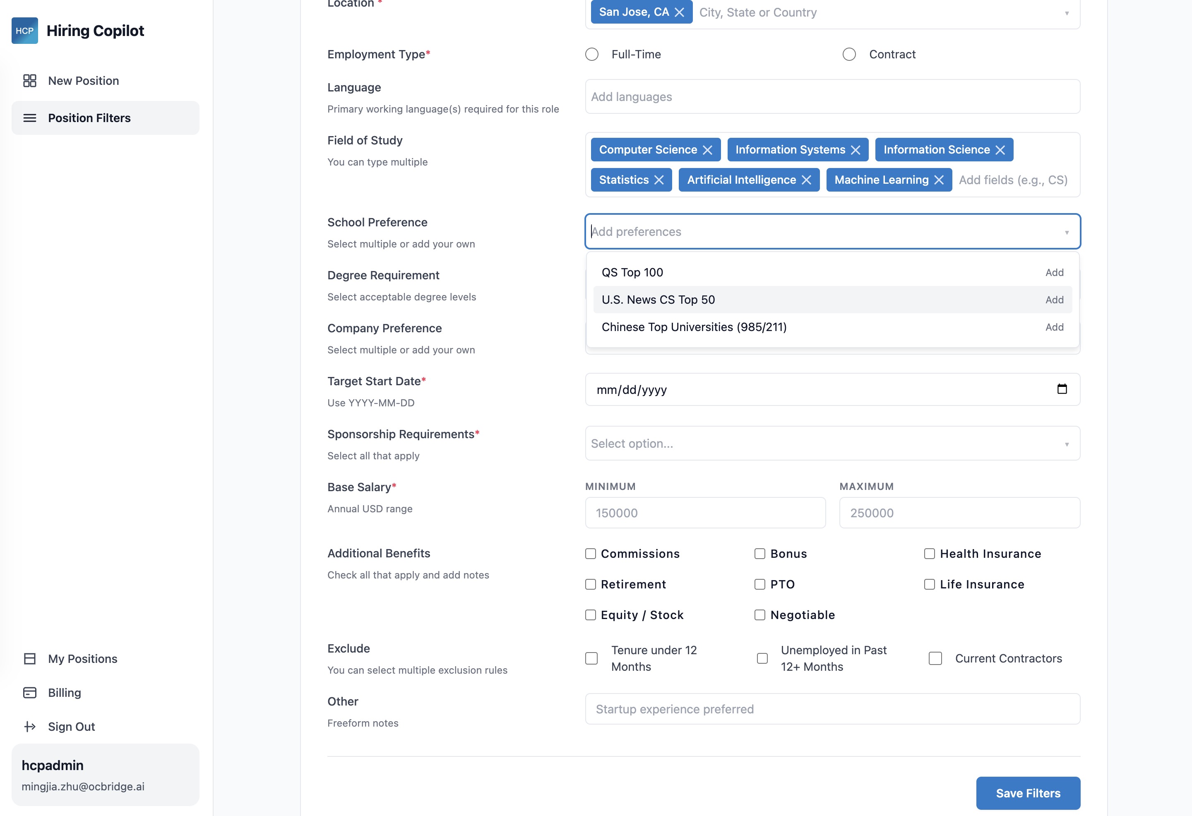Select Full-Time employment type

[592, 54]
